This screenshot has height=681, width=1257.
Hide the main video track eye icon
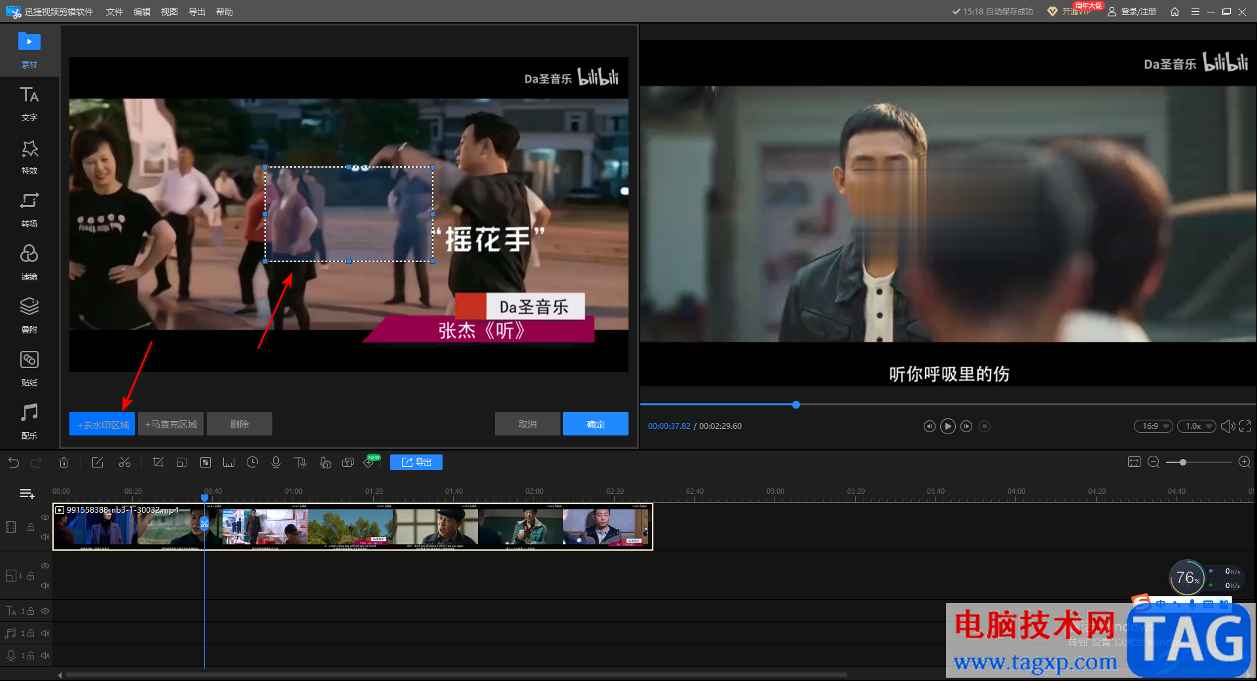pyautogui.click(x=45, y=517)
